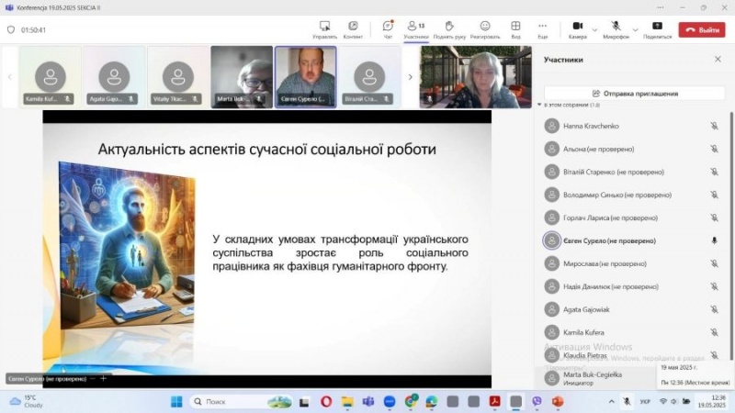The height and width of the screenshot is (413, 735).
Task: Toggle the Camera on or off
Action: pyautogui.click(x=577, y=28)
